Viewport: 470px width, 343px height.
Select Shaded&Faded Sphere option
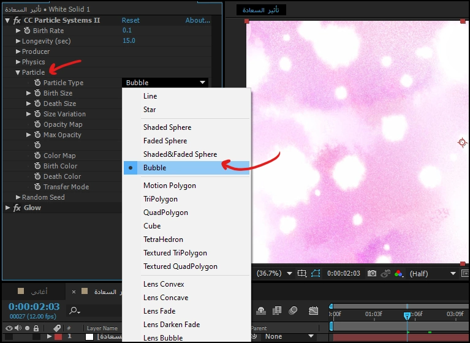180,154
